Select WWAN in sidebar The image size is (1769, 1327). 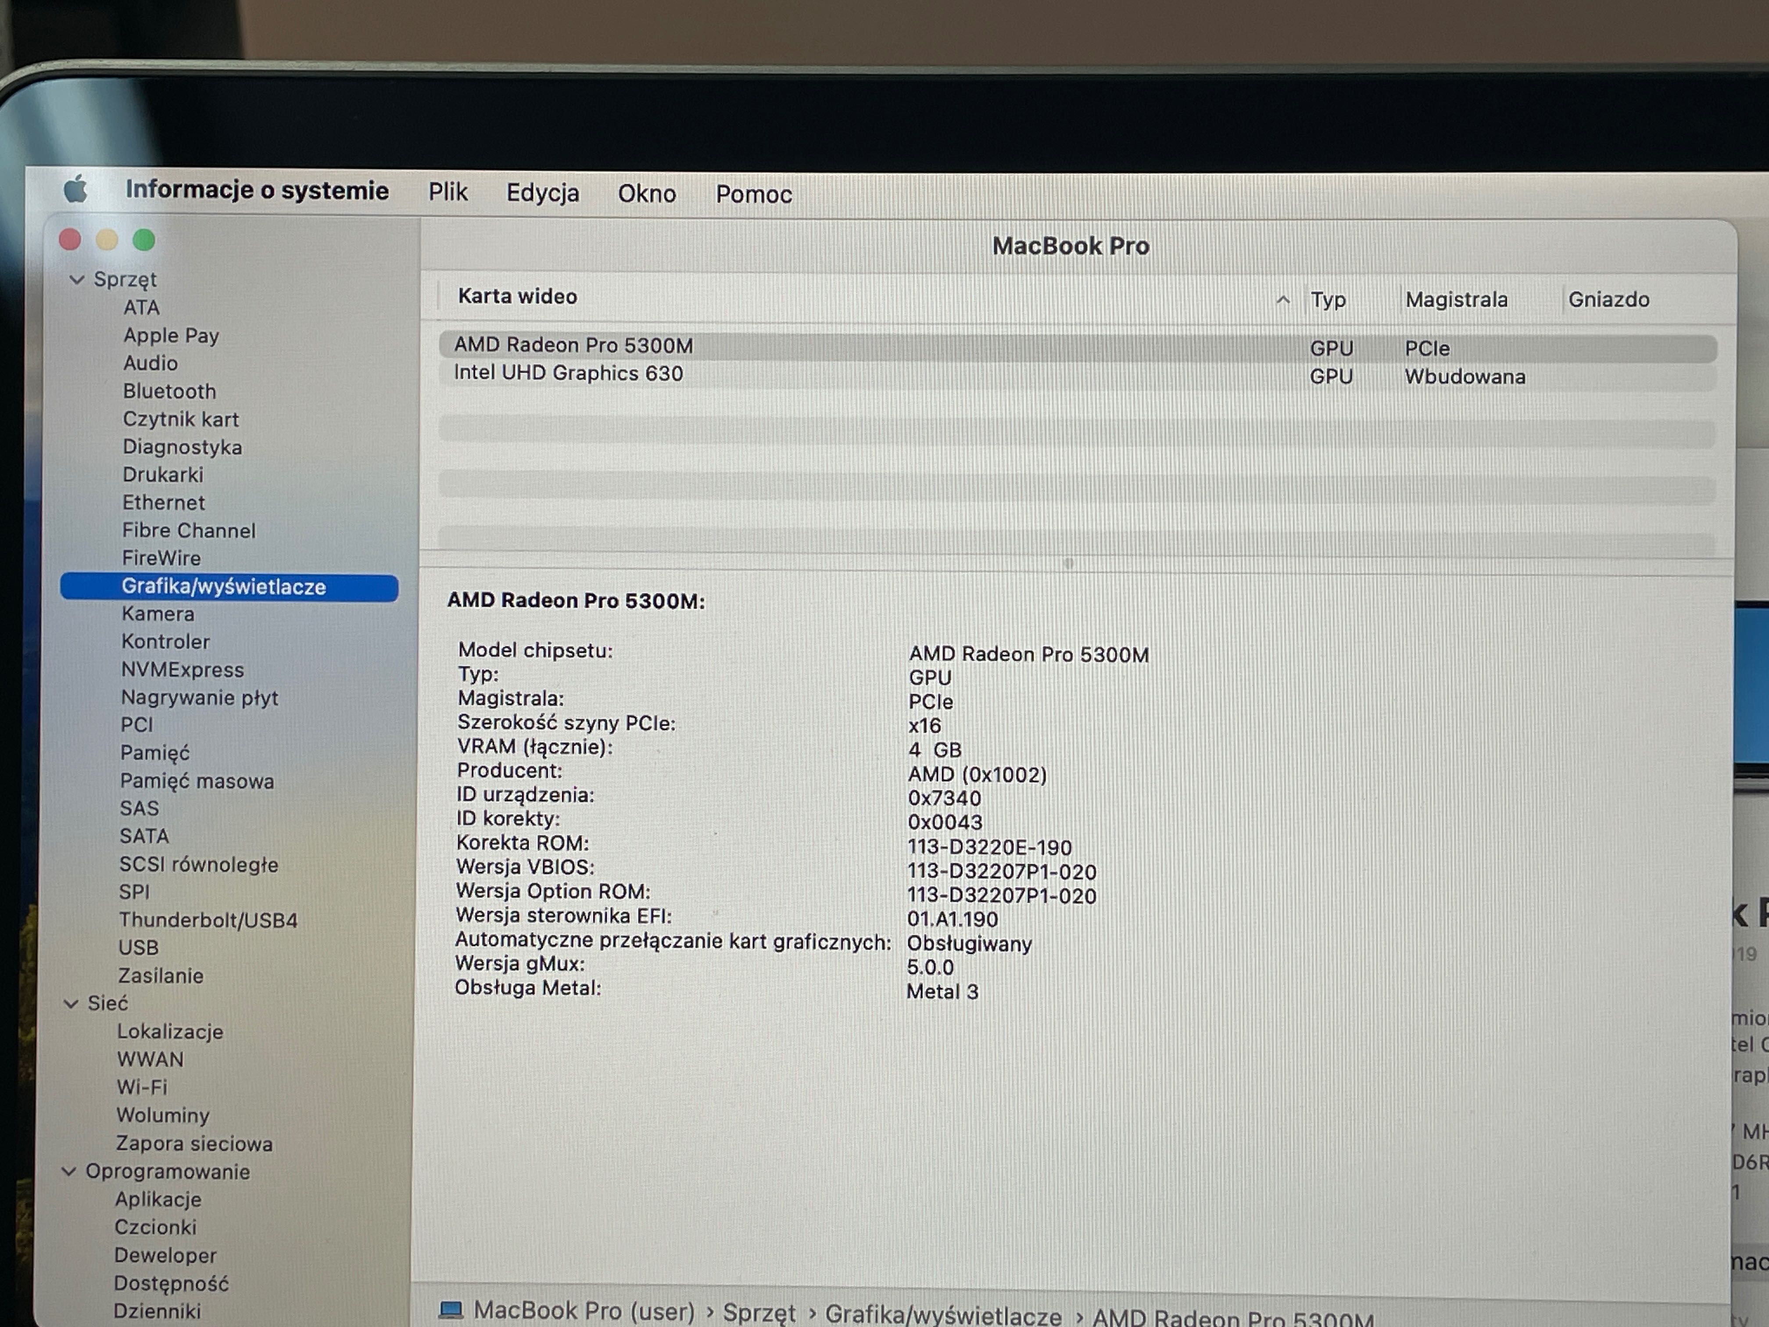click(x=150, y=1060)
